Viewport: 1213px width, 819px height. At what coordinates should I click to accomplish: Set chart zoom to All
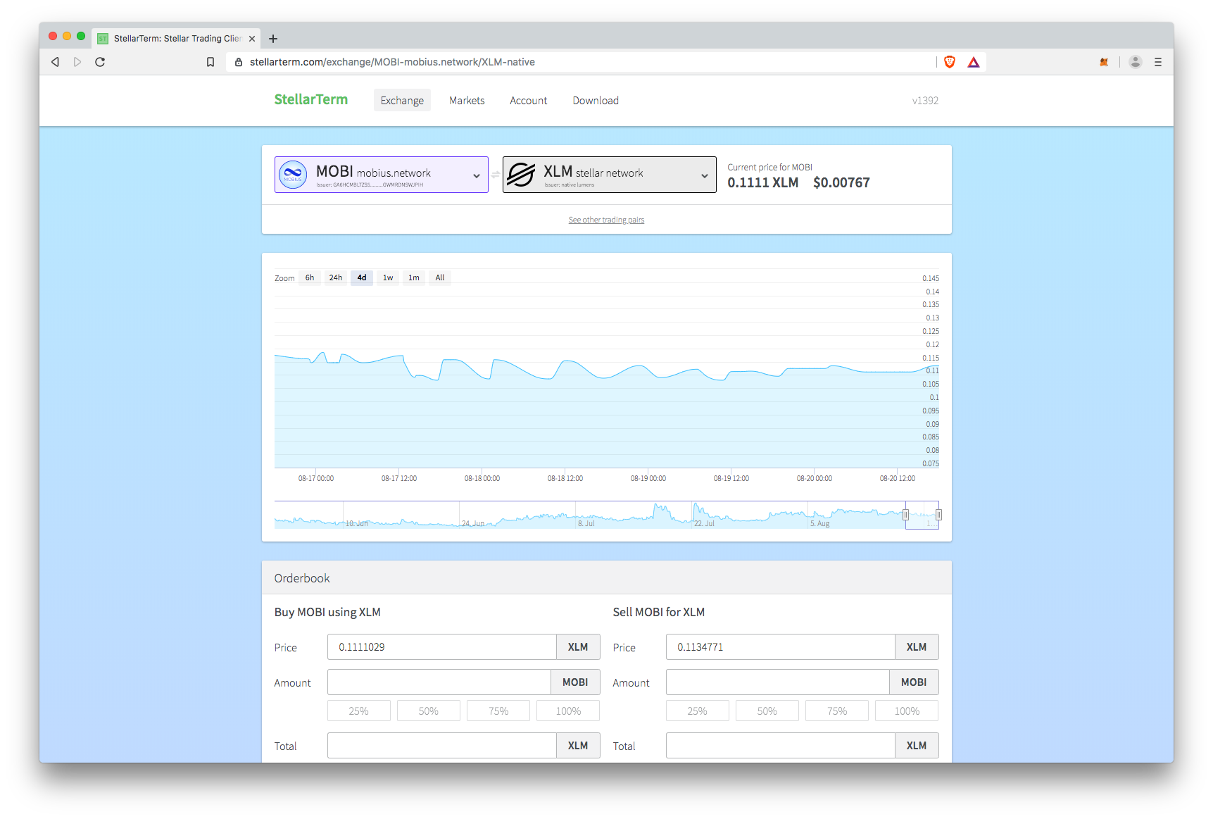[x=440, y=277]
